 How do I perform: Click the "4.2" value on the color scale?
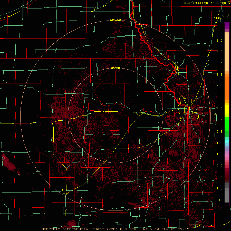coord(219,109)
